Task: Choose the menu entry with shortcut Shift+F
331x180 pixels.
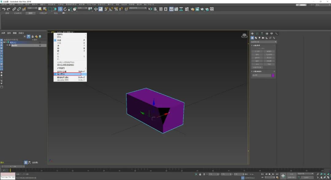Action: 70,71
